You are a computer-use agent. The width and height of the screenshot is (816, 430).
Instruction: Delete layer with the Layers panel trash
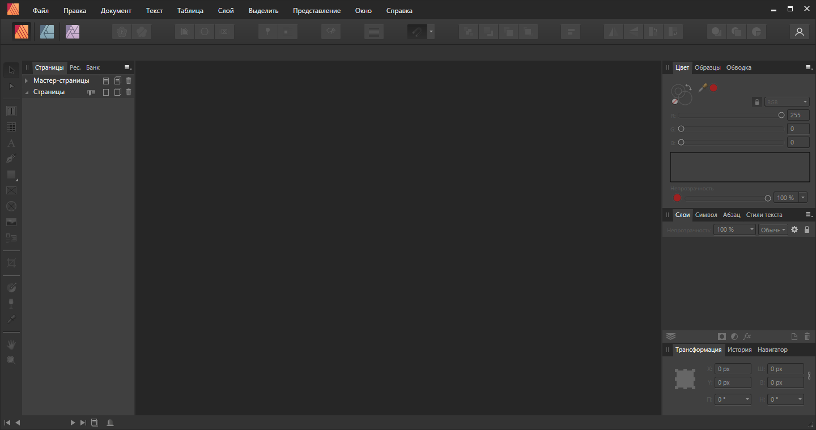pyautogui.click(x=807, y=336)
